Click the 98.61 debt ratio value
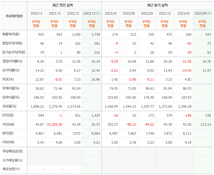This screenshot has width=214, height=175. tap(150, 88)
